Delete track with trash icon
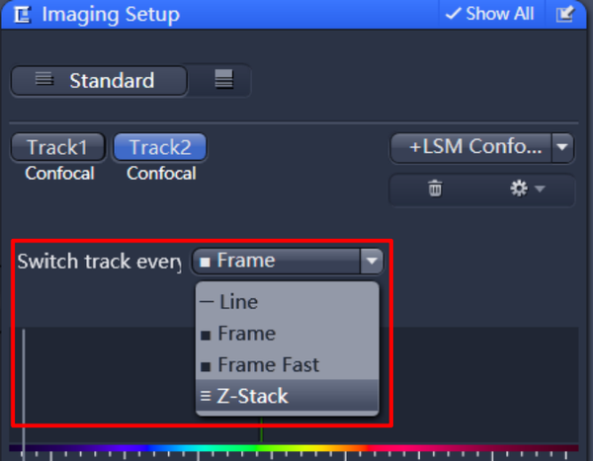This screenshot has width=593, height=461. (435, 189)
